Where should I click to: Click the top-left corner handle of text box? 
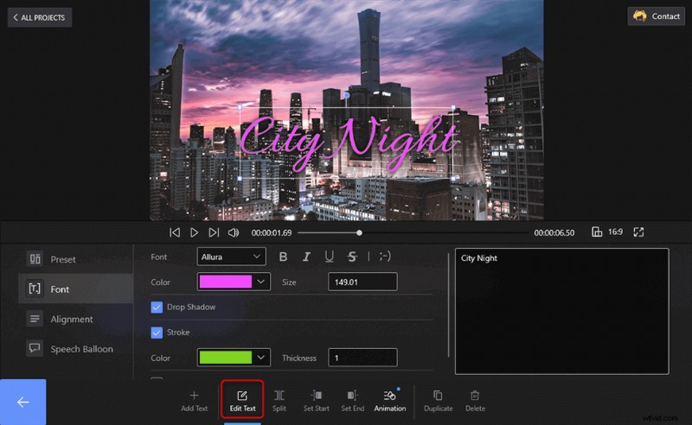[x=240, y=107]
